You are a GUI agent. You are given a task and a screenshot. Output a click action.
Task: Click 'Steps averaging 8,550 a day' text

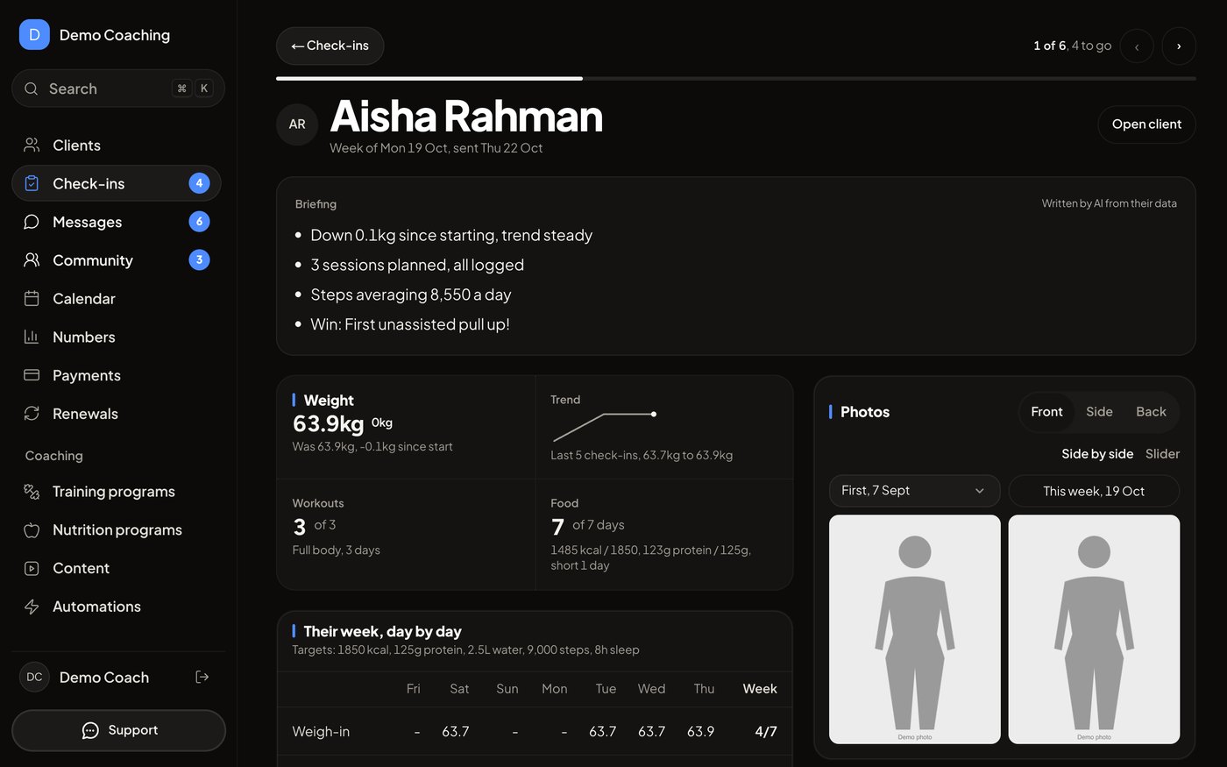coord(411,295)
